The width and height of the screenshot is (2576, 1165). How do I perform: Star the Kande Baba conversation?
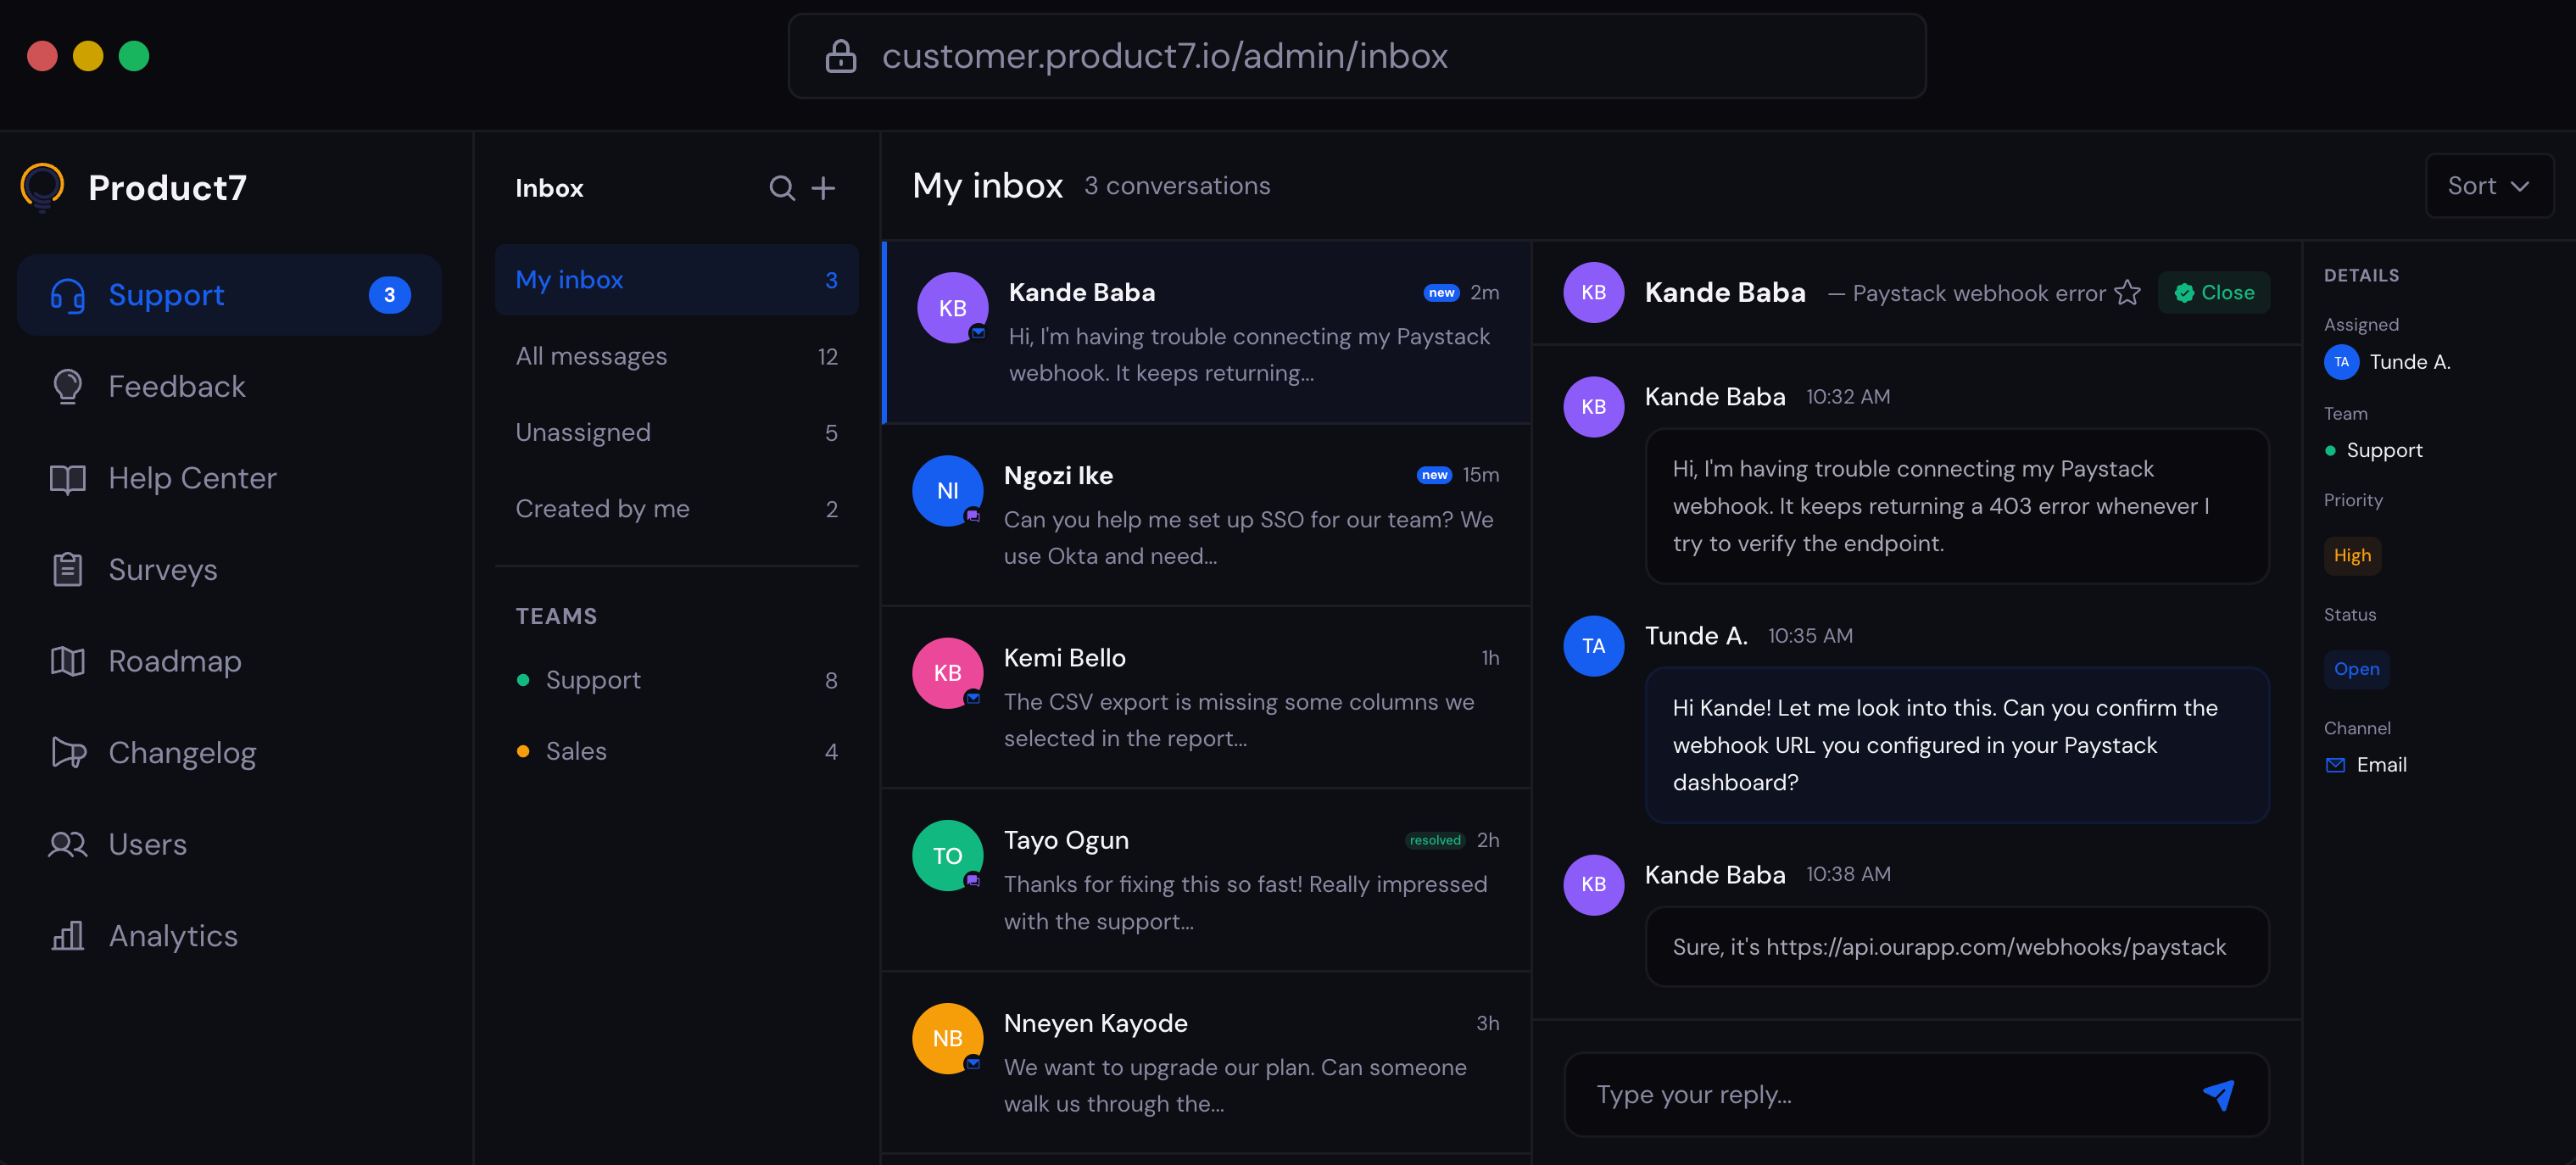2128,293
